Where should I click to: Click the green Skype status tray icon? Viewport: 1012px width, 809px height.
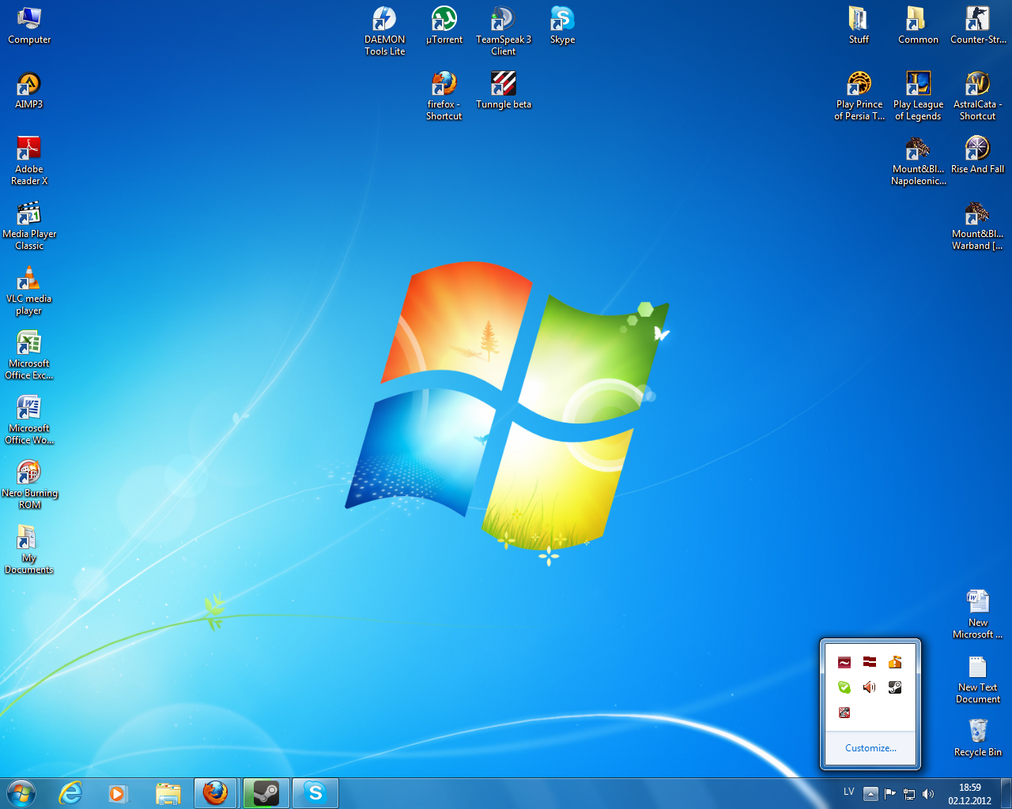click(x=844, y=687)
